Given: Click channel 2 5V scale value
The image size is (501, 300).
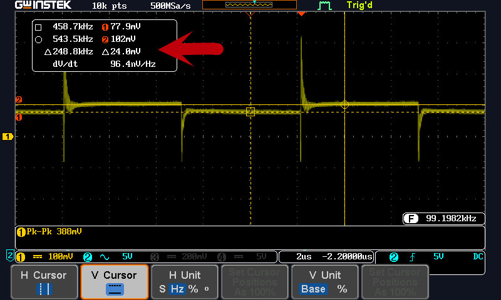Looking at the screenshot, I should pos(127,256).
